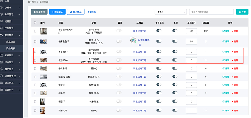This screenshot has height=118, width=251.
Task: Go to 首页 via breadcrumb
Action: tap(34, 2)
